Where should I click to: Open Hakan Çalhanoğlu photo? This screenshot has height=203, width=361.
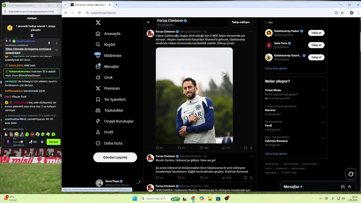coord(194,95)
